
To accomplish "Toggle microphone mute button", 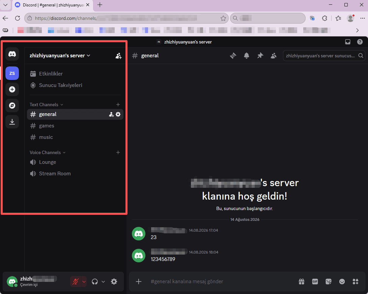I will coord(76,282).
